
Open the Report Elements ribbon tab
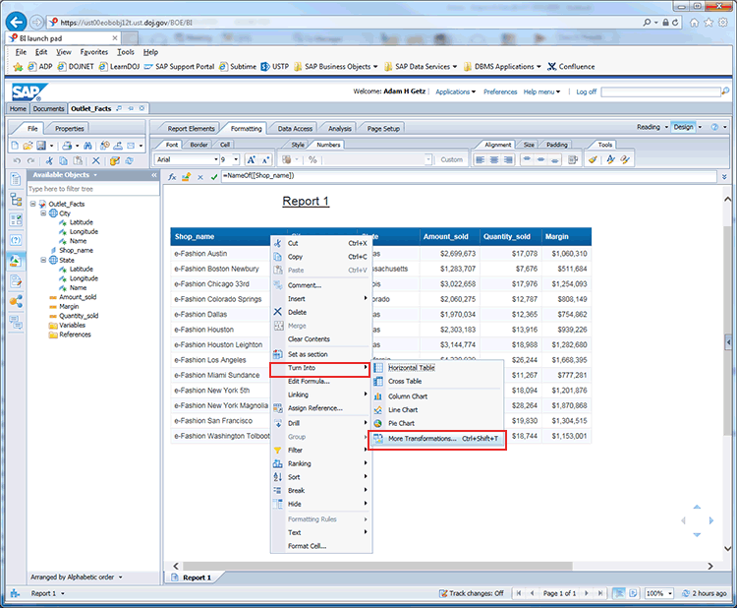[x=191, y=129]
